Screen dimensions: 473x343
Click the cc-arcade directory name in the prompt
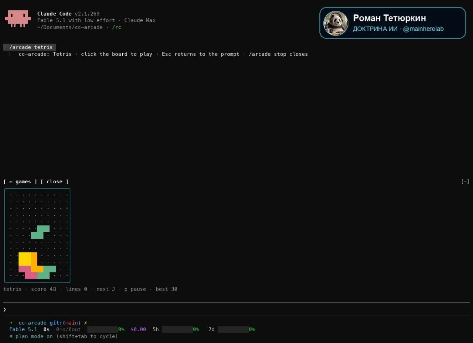click(33, 323)
